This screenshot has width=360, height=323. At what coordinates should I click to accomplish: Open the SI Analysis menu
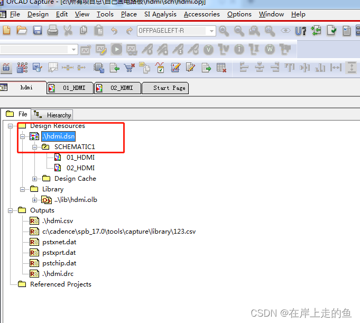click(160, 14)
